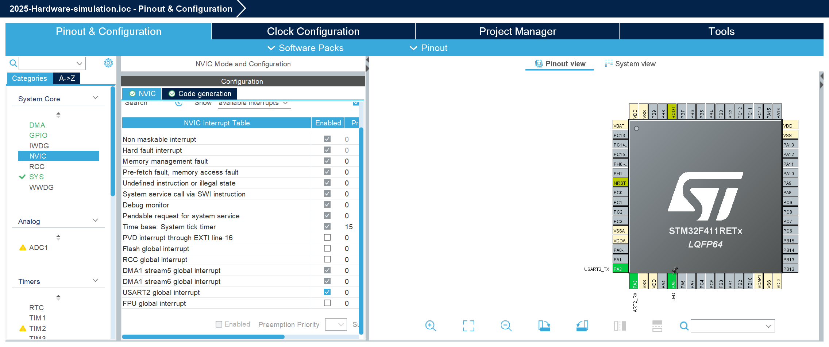Click the pin search magnifier icon
Screen dimensions: 829x347
(x=684, y=326)
